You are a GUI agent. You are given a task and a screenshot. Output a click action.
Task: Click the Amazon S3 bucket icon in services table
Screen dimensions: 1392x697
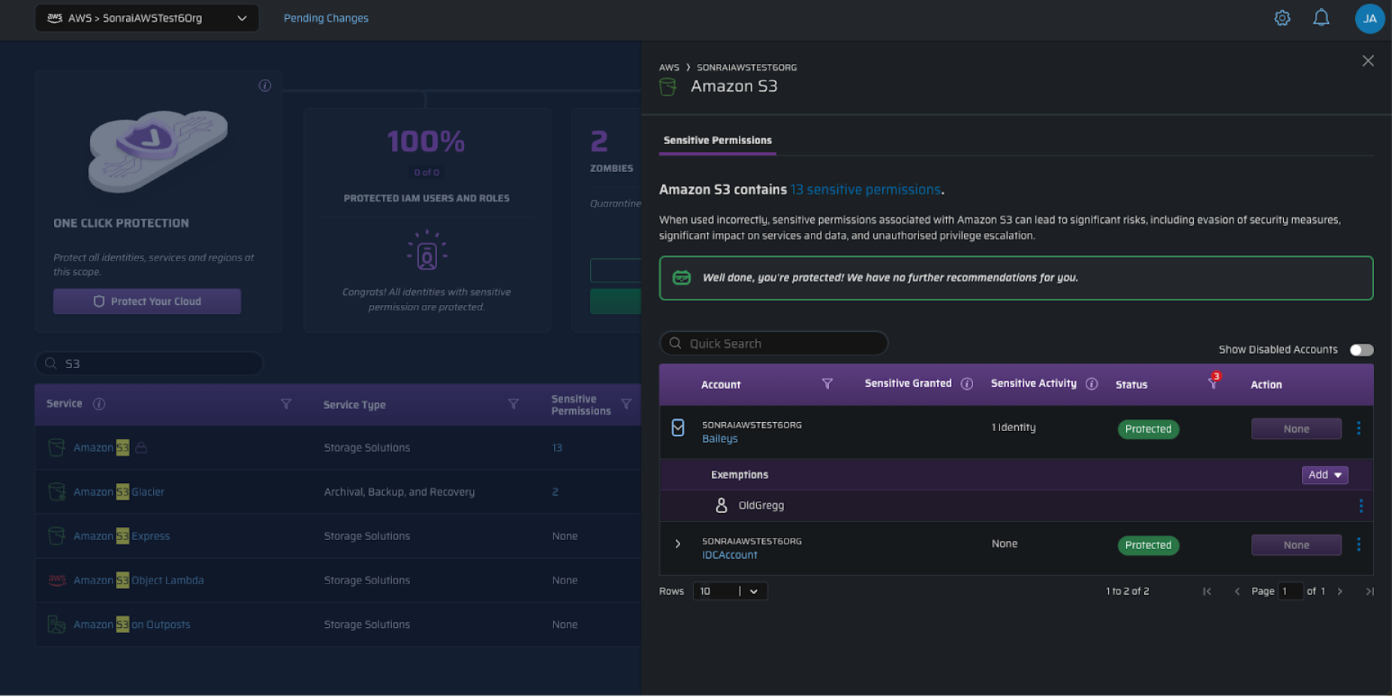point(56,448)
